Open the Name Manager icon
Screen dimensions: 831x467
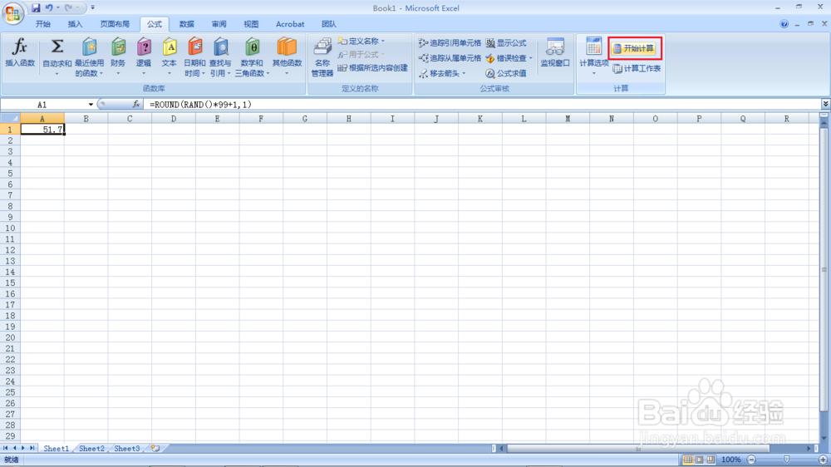coord(322,47)
